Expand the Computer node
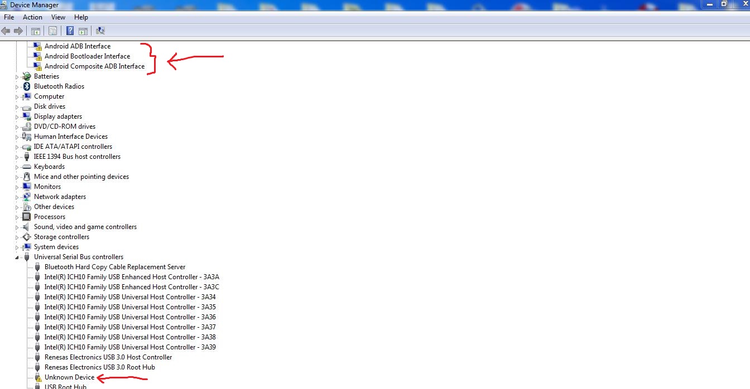This screenshot has width=750, height=389. pyautogui.click(x=17, y=96)
